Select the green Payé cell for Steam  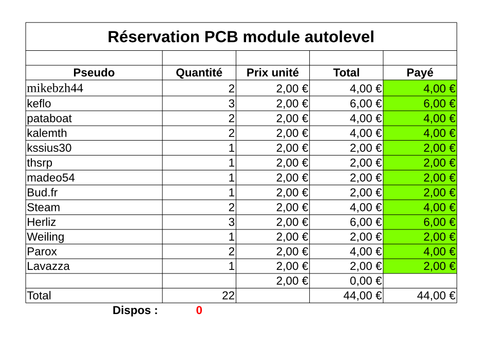[420, 207]
